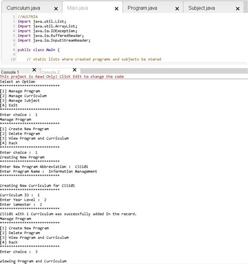Close the Console 1 tab
The width and height of the screenshot is (248, 264).
click(35, 70)
